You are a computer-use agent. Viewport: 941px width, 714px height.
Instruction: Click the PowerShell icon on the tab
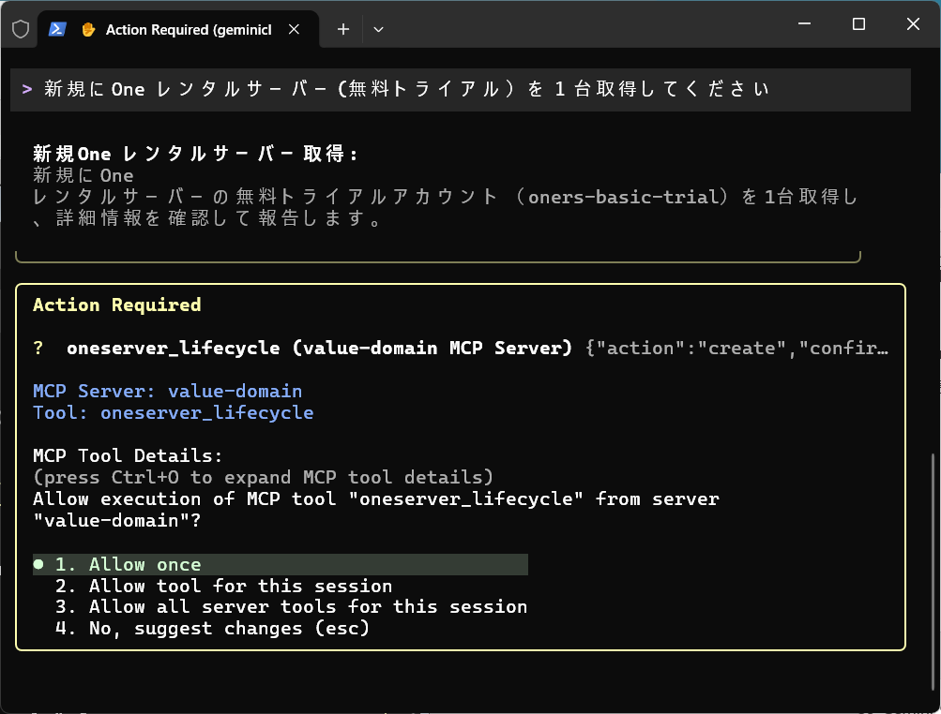[57, 29]
